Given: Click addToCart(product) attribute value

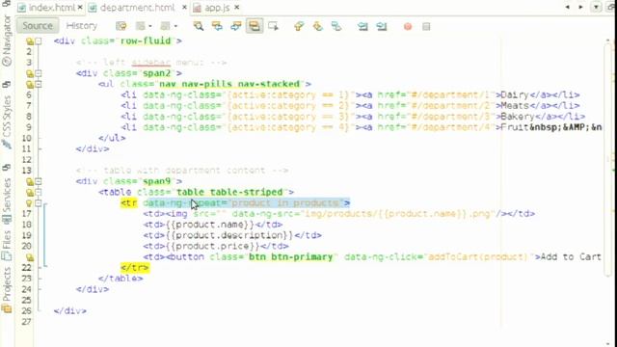Looking at the screenshot, I should [477, 257].
